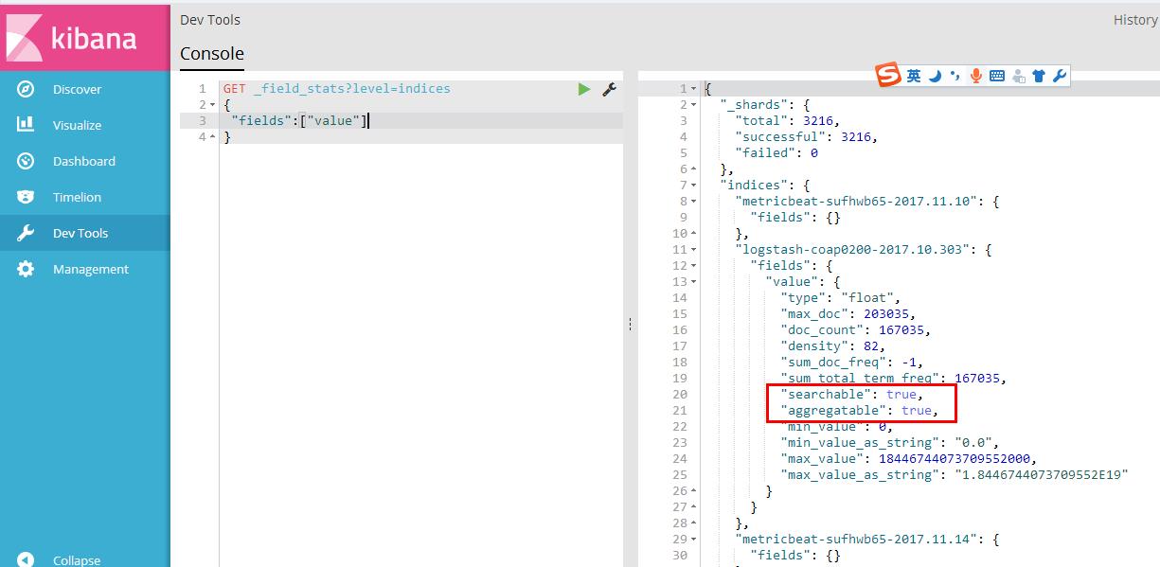Open Sogou user account icon
The image size is (1160, 567).
pyautogui.click(x=1019, y=76)
